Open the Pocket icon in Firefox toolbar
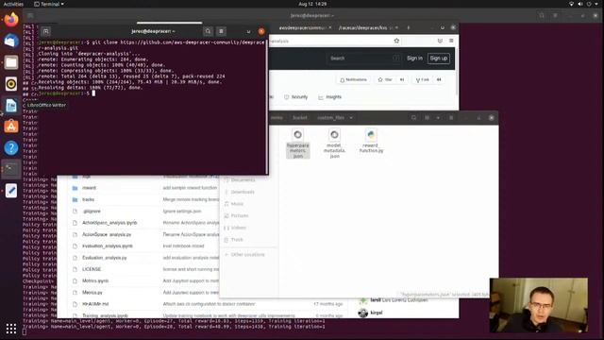 [x=440, y=41]
